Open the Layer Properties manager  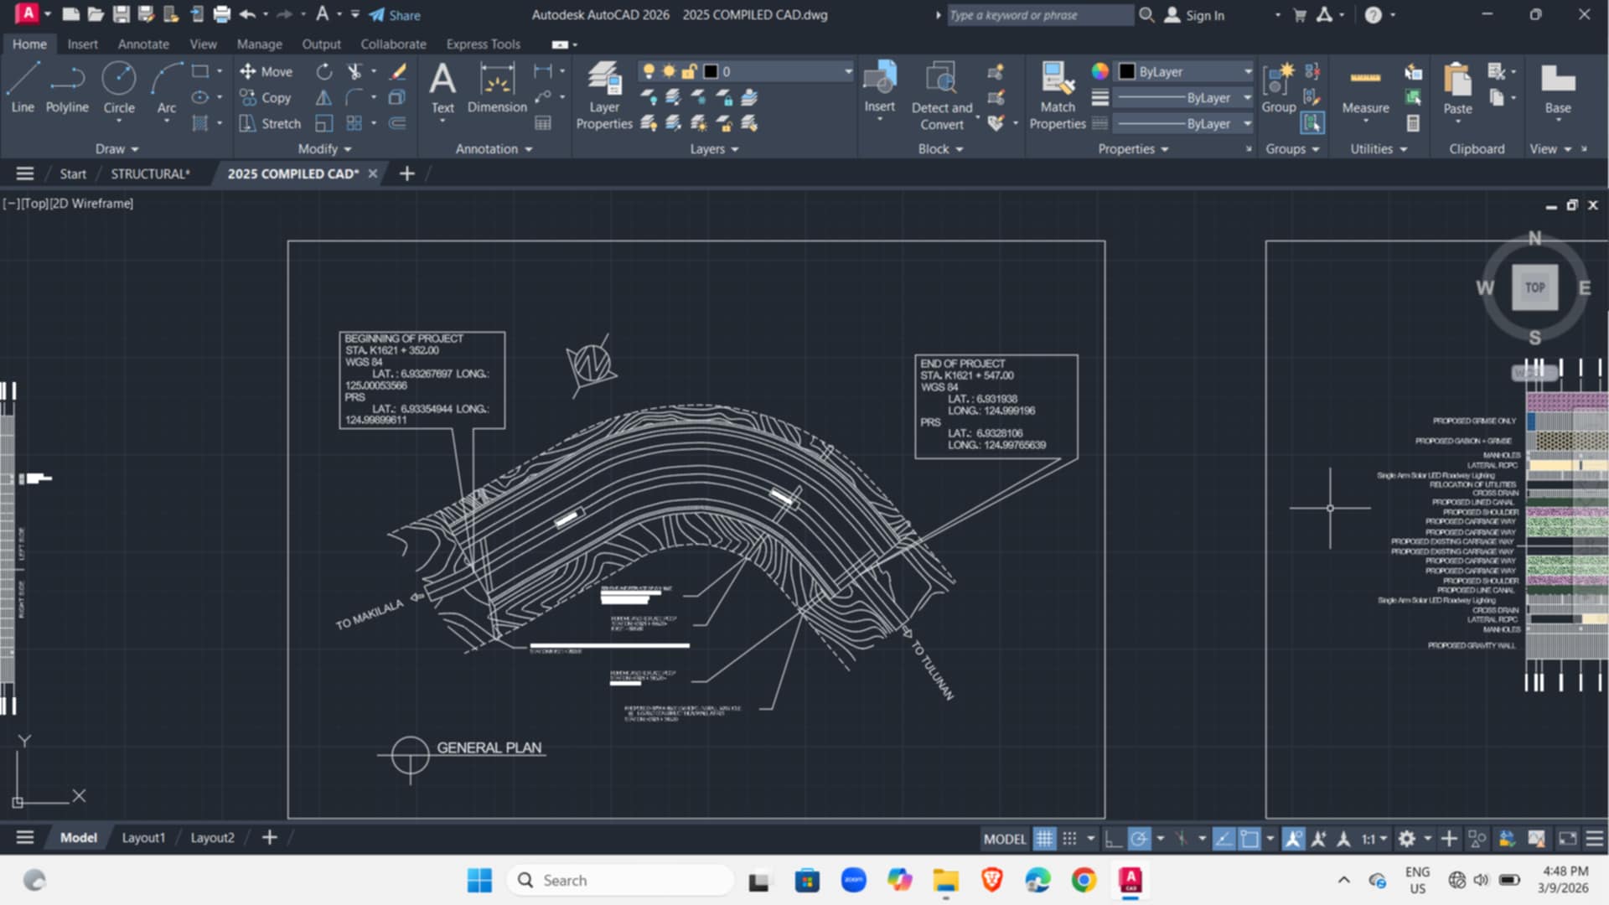(x=603, y=96)
